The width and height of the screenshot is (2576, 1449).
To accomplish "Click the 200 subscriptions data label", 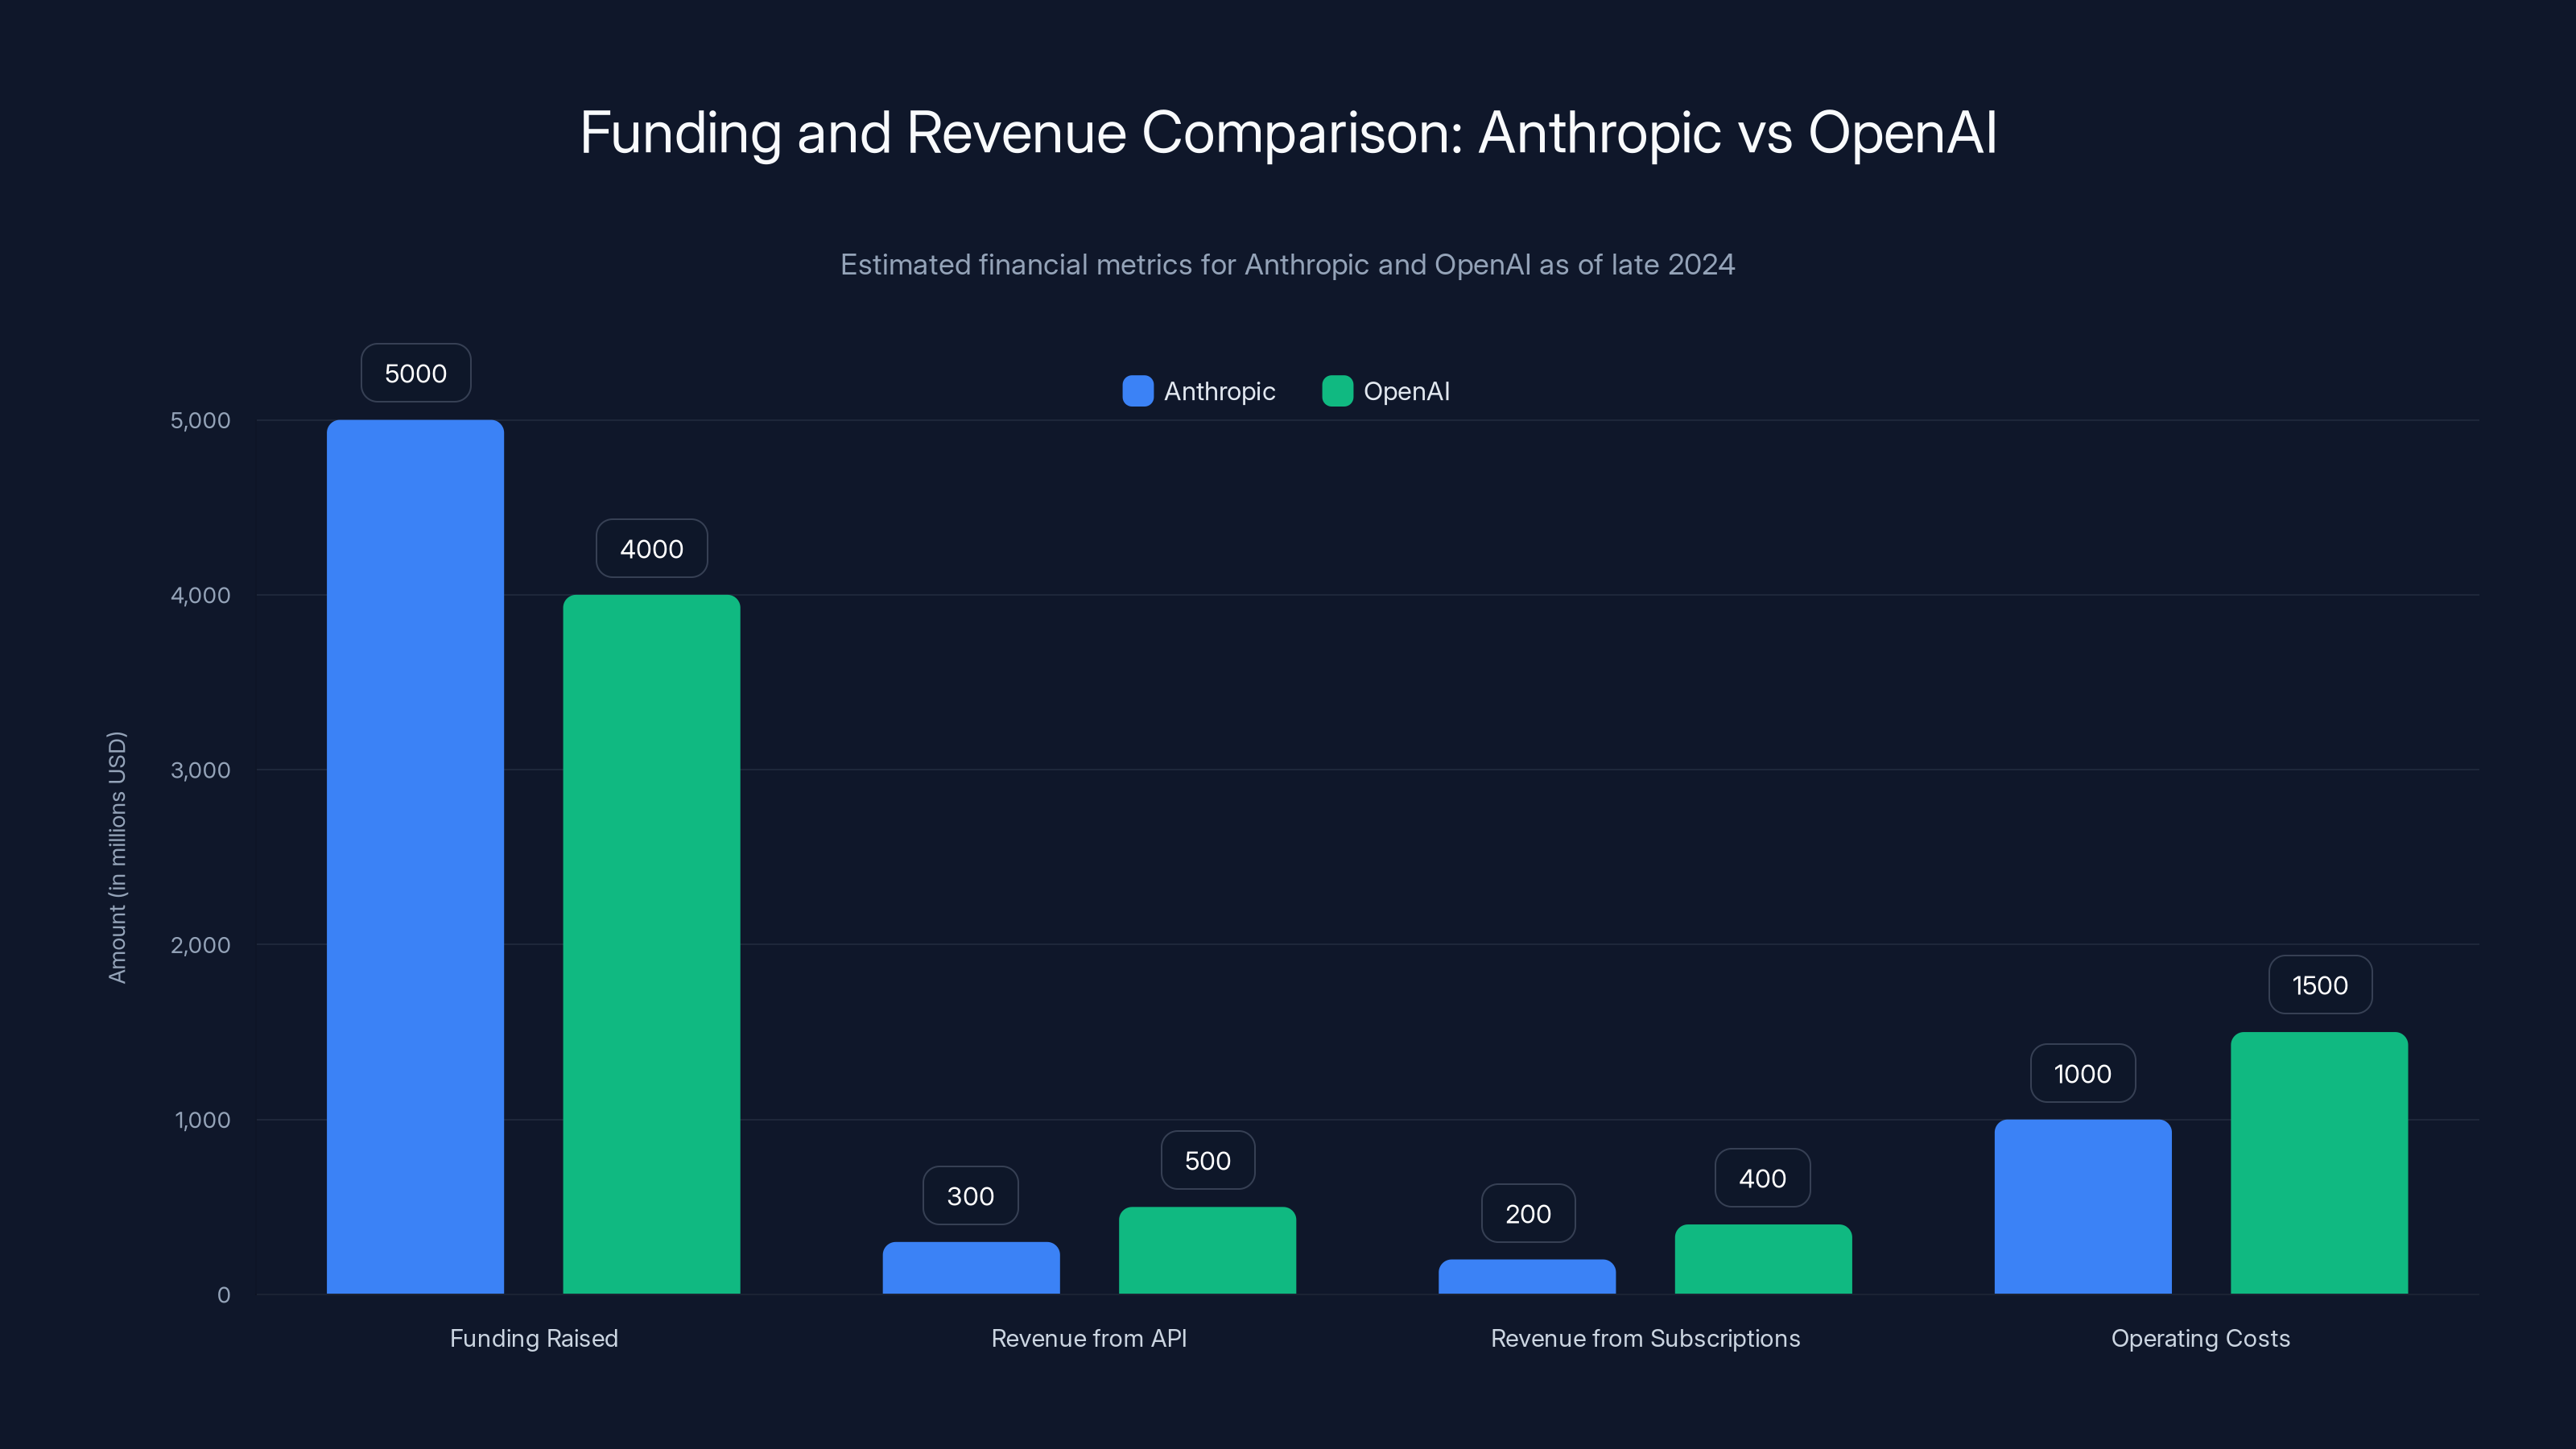I will point(1527,1213).
